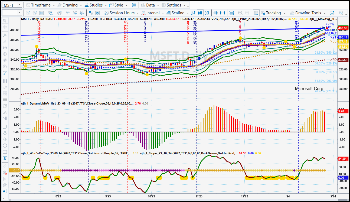Select the trend line drawing tool
Image resolution: width=350 pixels, height=202 pixels.
[x=5, y=35]
